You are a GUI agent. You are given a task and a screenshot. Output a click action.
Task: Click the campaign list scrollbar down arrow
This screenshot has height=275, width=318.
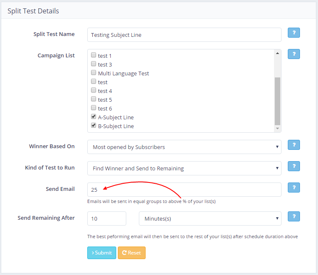277,129
